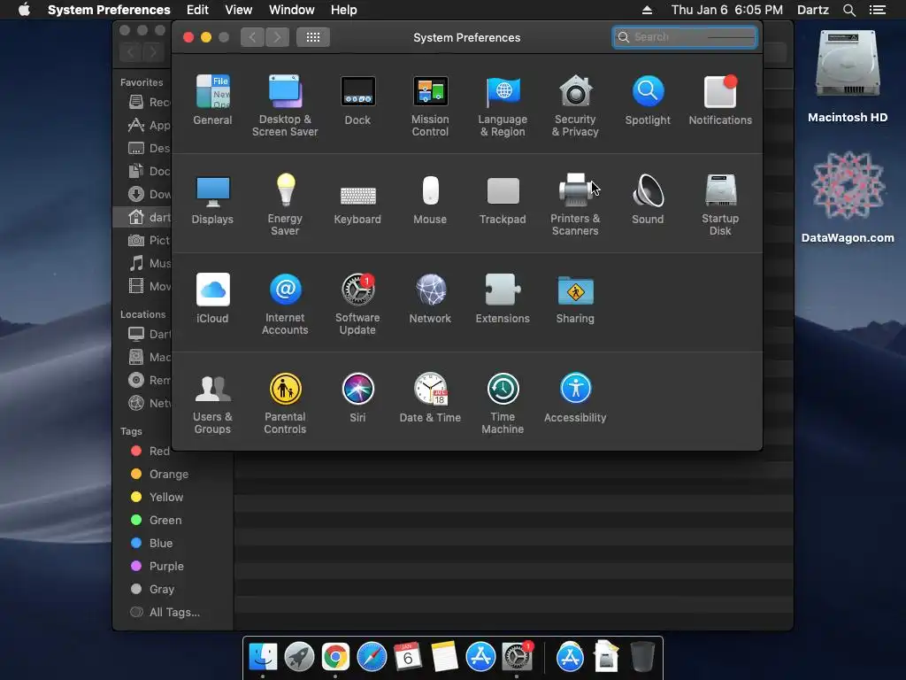Viewport: 906px width, 680px height.
Task: Open Calendar from the Dock
Action: pos(408,657)
